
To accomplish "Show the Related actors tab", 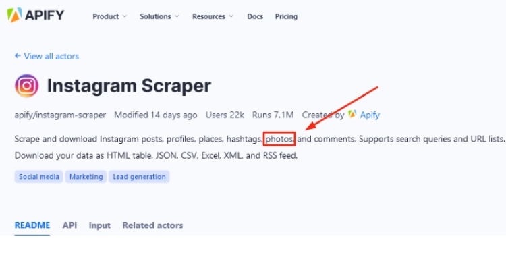I will (152, 225).
